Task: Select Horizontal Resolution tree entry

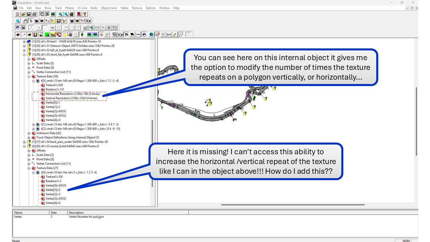Action: pos(71,94)
